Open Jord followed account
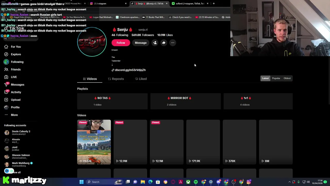This screenshot has width=330, height=186. point(12,149)
